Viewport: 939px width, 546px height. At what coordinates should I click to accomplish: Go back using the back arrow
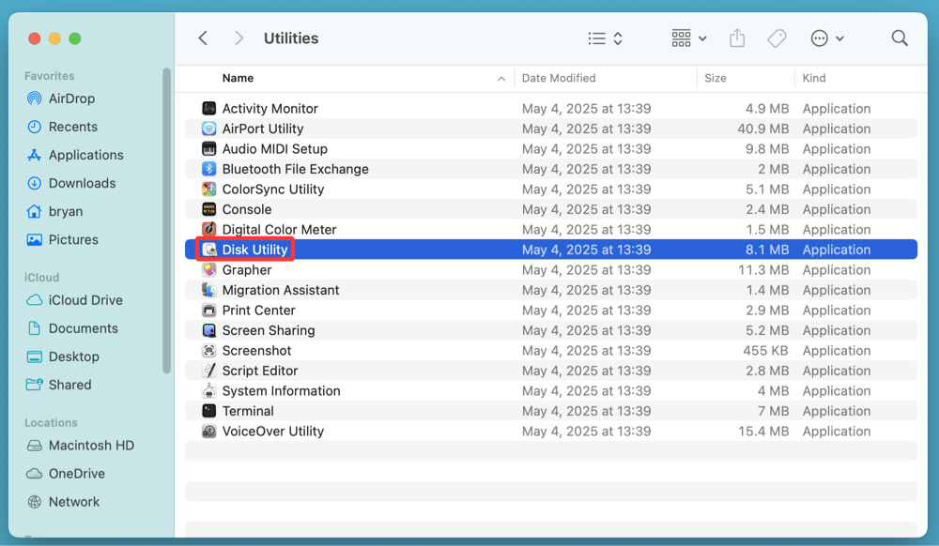point(203,38)
